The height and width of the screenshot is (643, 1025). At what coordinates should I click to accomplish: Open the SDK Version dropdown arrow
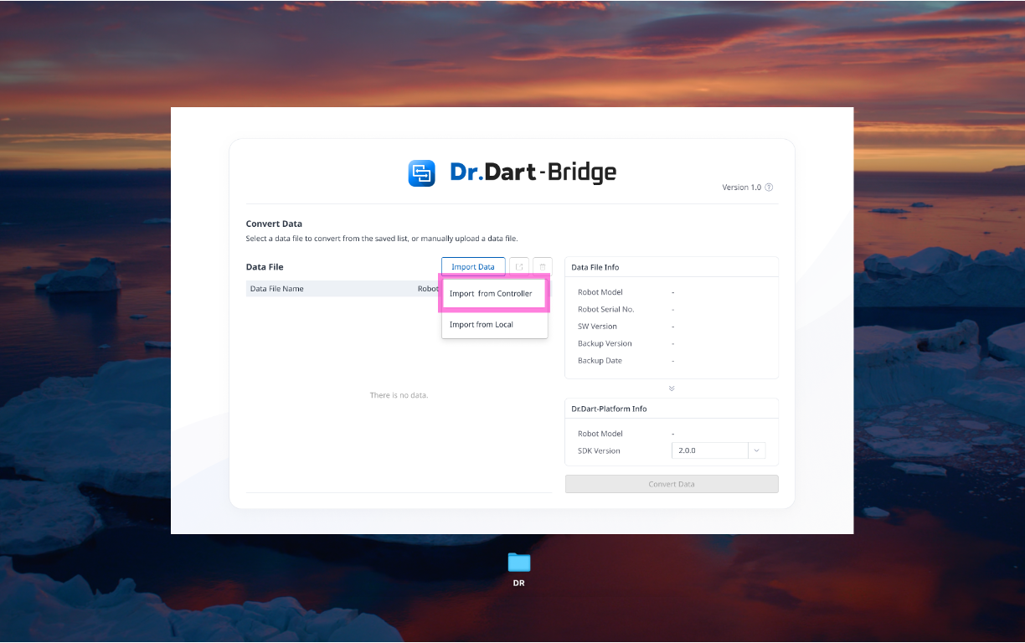(x=756, y=450)
